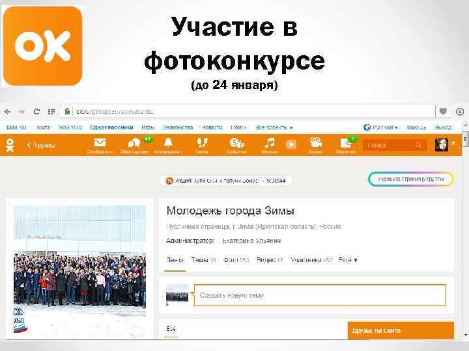Click the ok.ru address bar

coord(248,112)
